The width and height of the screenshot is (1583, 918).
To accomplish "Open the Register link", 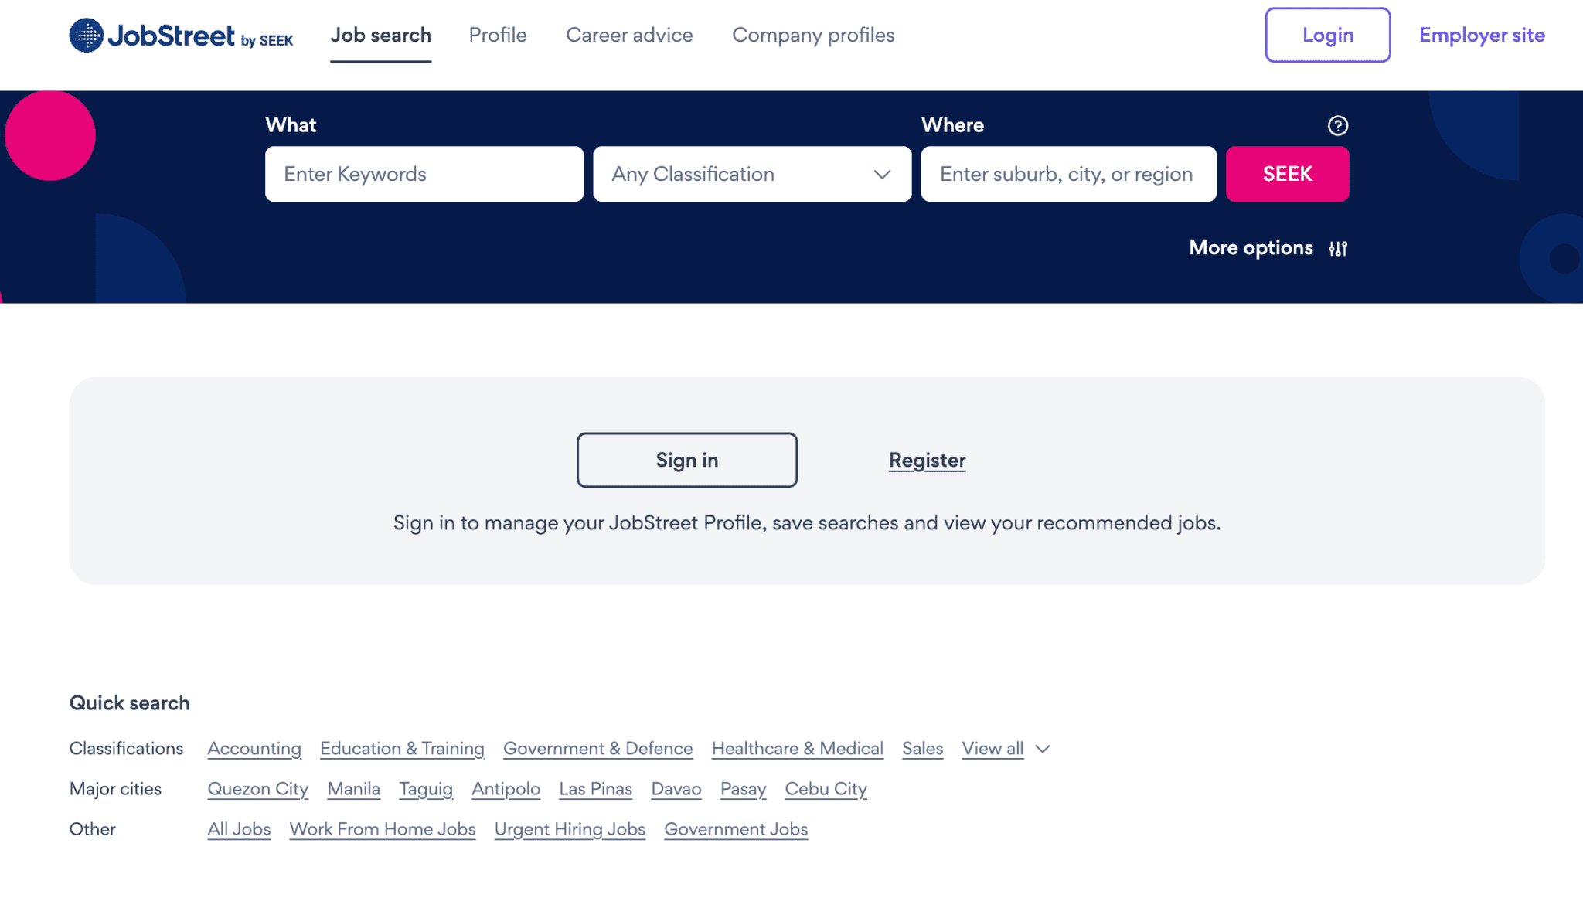I will [927, 460].
